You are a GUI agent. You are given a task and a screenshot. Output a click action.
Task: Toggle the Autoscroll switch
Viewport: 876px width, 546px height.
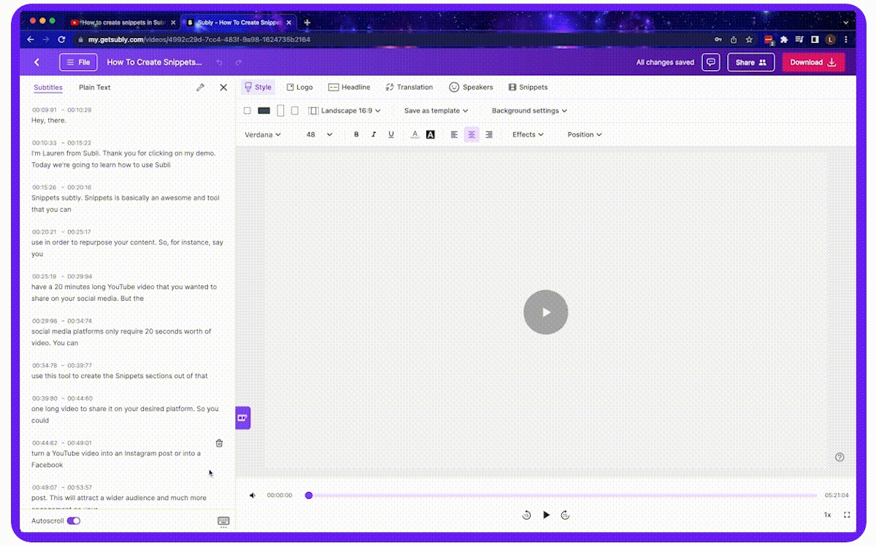pyautogui.click(x=73, y=521)
